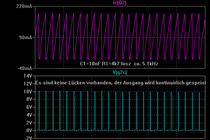The height and width of the screenshot is (140, 210).
Task: Select the C1=10nF R1=4k7 fosz annotation
Action: click(106, 64)
